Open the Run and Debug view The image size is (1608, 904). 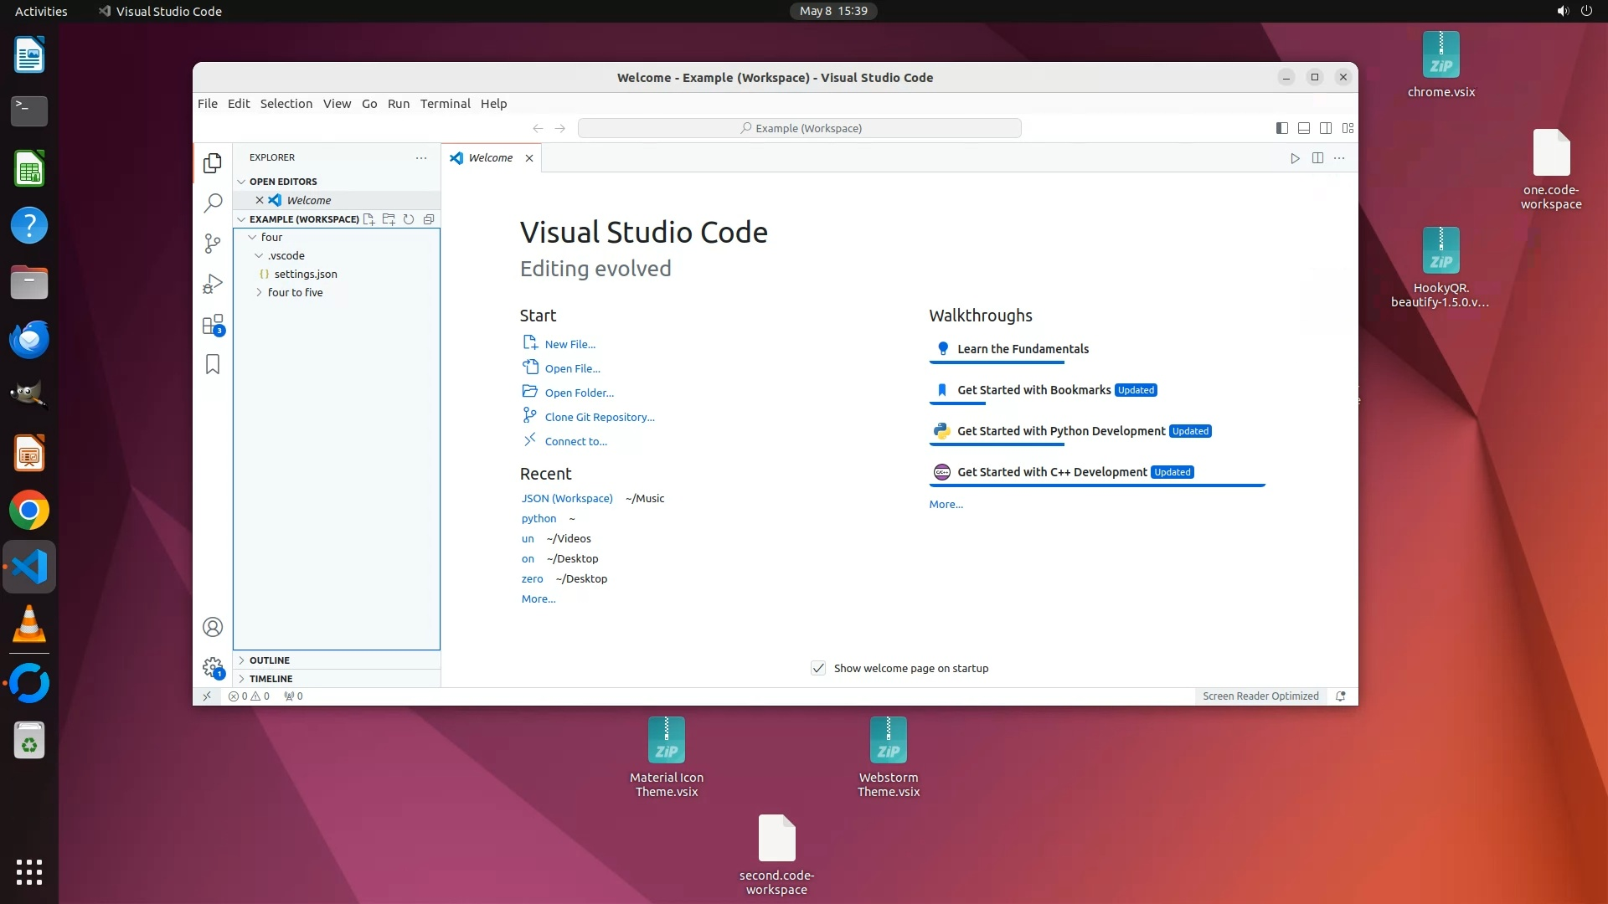tap(213, 284)
